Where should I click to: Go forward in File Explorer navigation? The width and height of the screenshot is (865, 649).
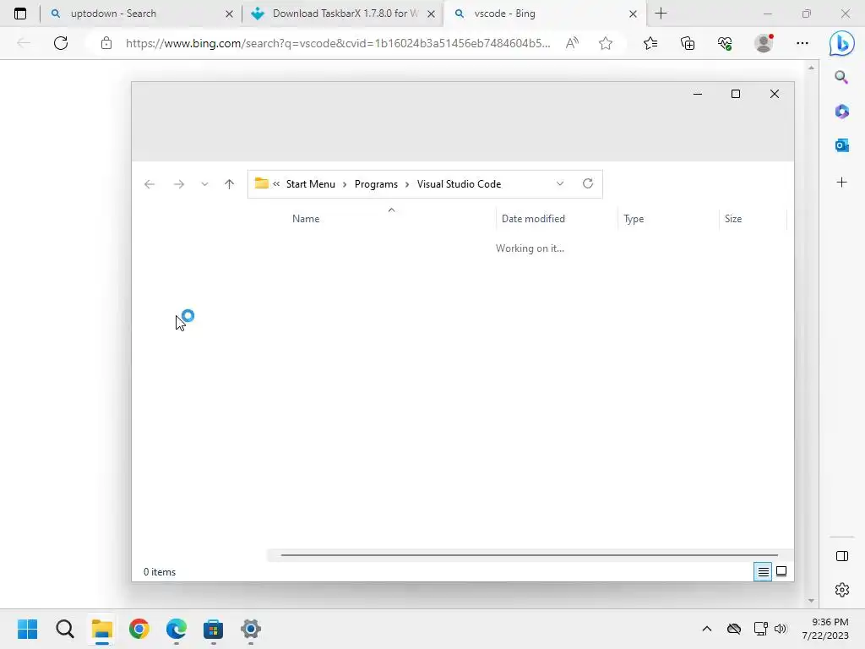coord(179,184)
